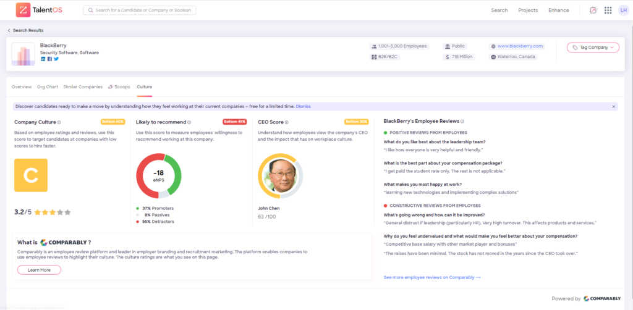Click the 55% Detractors legend entry

(155, 221)
